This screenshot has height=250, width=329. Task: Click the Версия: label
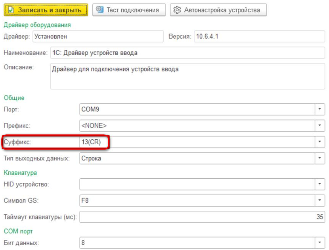(x=180, y=36)
